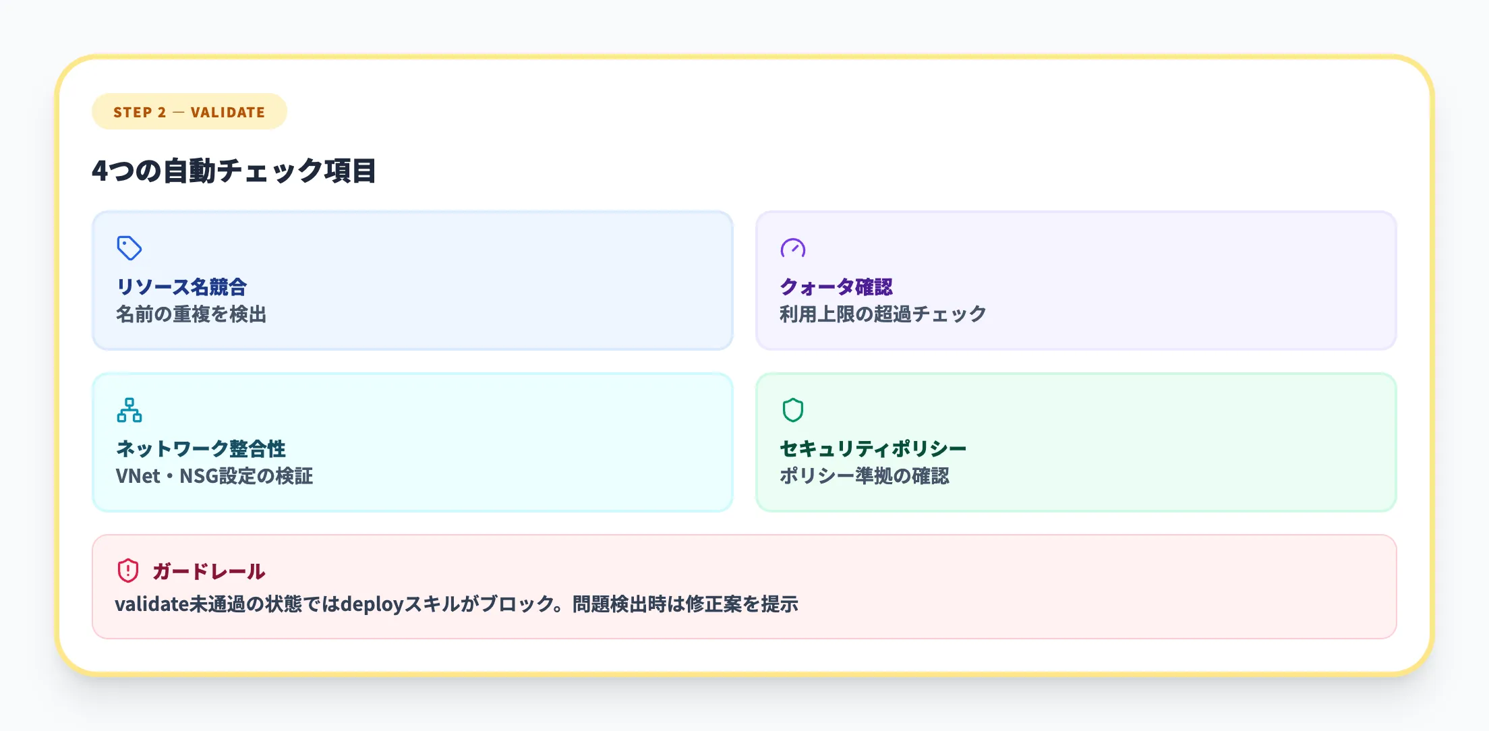Select the セキュリティポリシー card
The height and width of the screenshot is (731, 1489).
click(x=1076, y=442)
